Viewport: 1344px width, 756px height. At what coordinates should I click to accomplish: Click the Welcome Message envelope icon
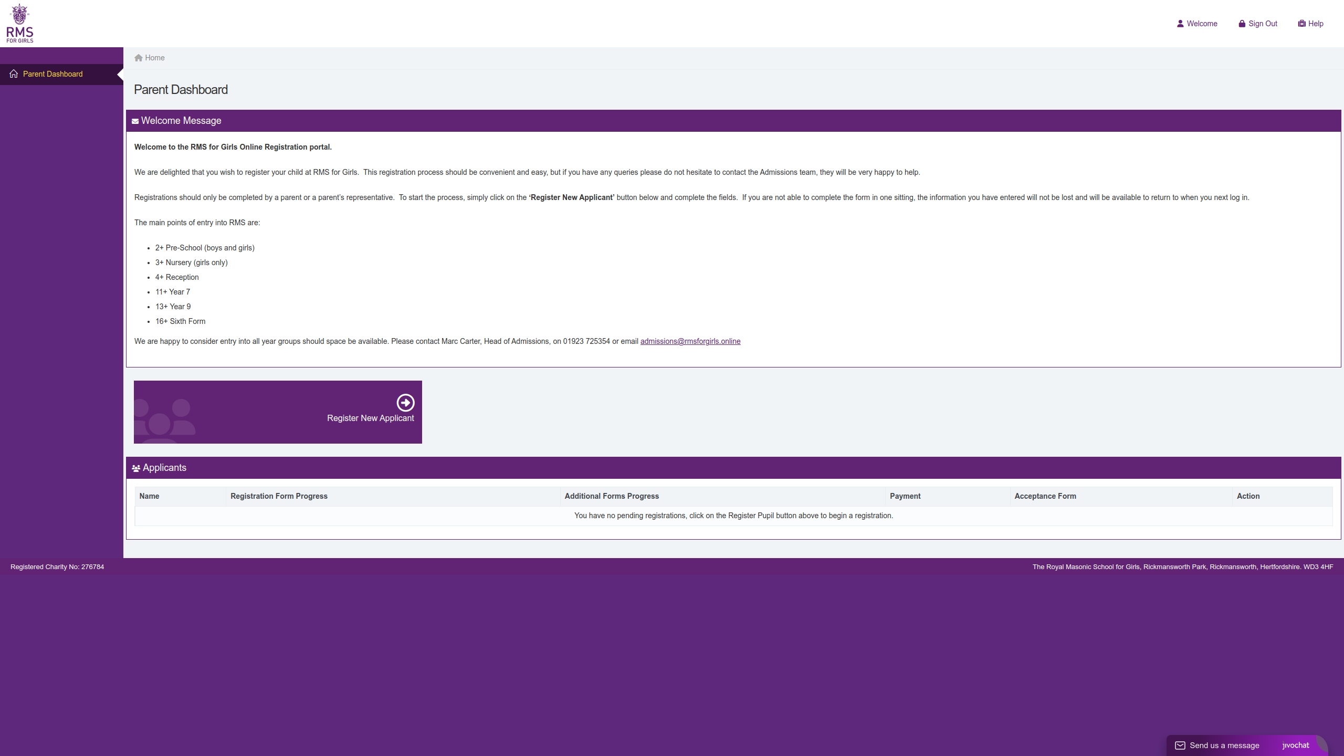[x=135, y=121]
